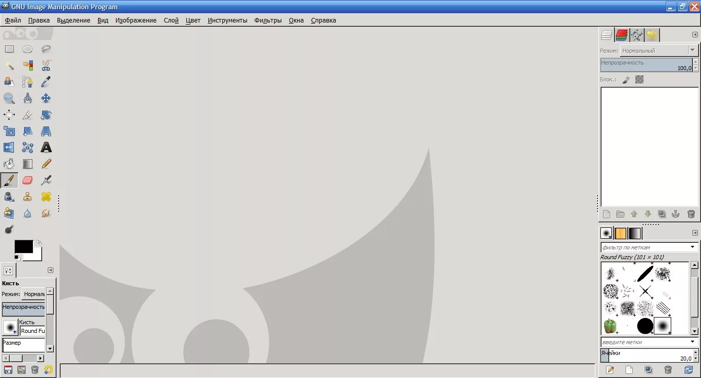Click the white background color swatch
The height and width of the screenshot is (378, 701).
[36, 257]
